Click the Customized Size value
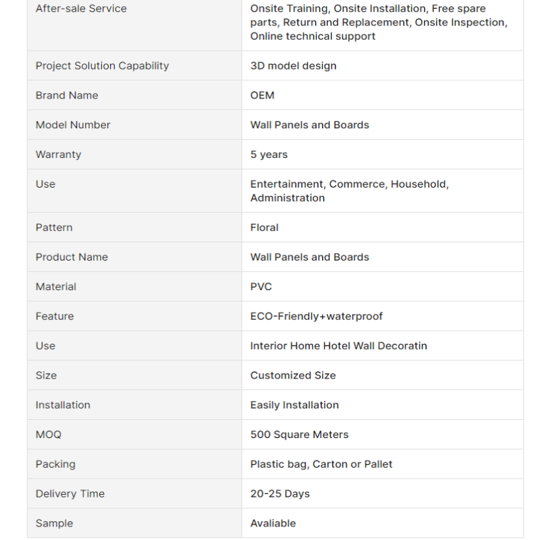 point(293,376)
